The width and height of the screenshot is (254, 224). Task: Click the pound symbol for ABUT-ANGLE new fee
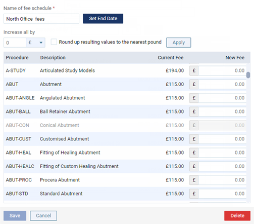coord(194,98)
